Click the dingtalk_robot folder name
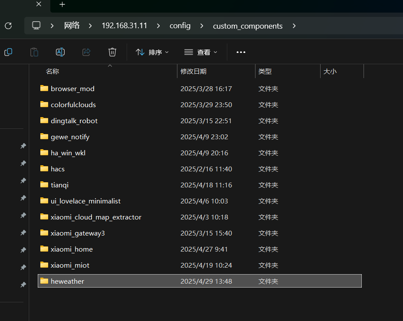 point(74,121)
